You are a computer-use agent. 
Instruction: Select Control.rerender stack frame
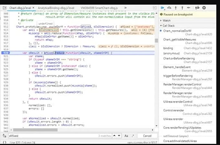[x=188, y=112]
